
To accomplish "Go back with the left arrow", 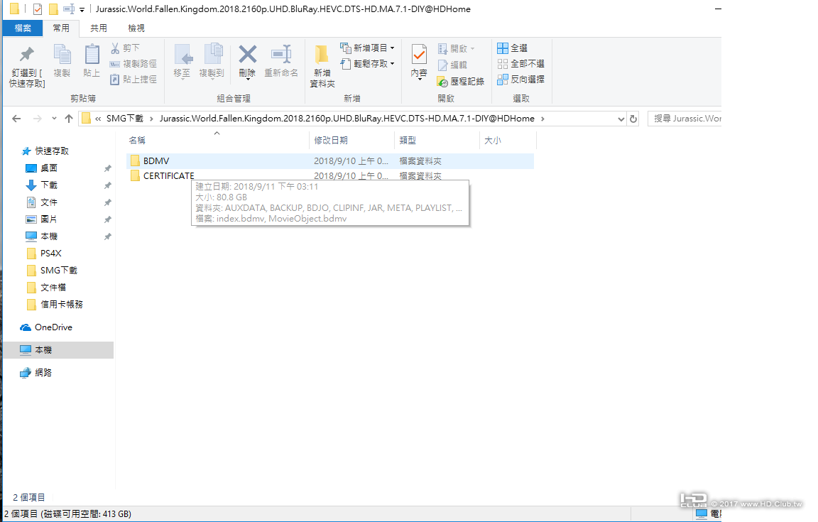I will tap(17, 119).
